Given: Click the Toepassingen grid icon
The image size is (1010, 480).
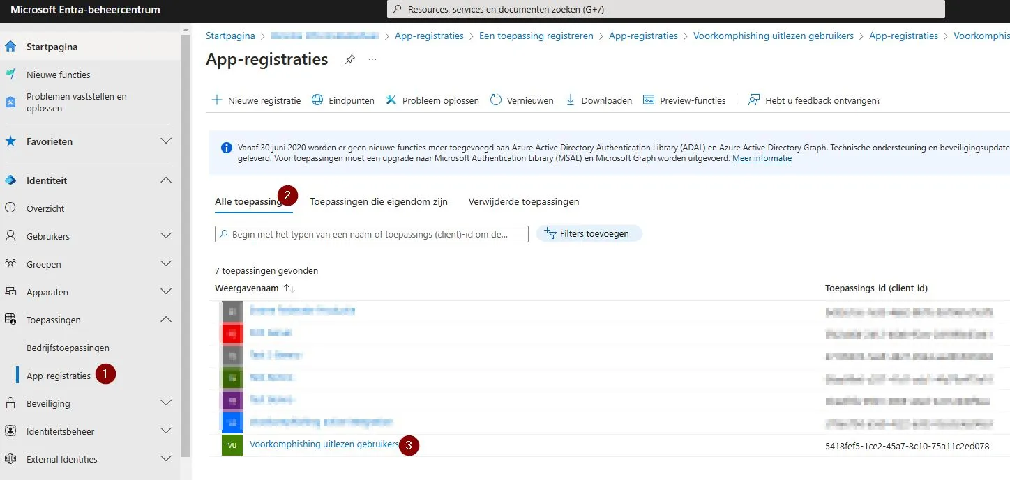Looking at the screenshot, I should [10, 320].
